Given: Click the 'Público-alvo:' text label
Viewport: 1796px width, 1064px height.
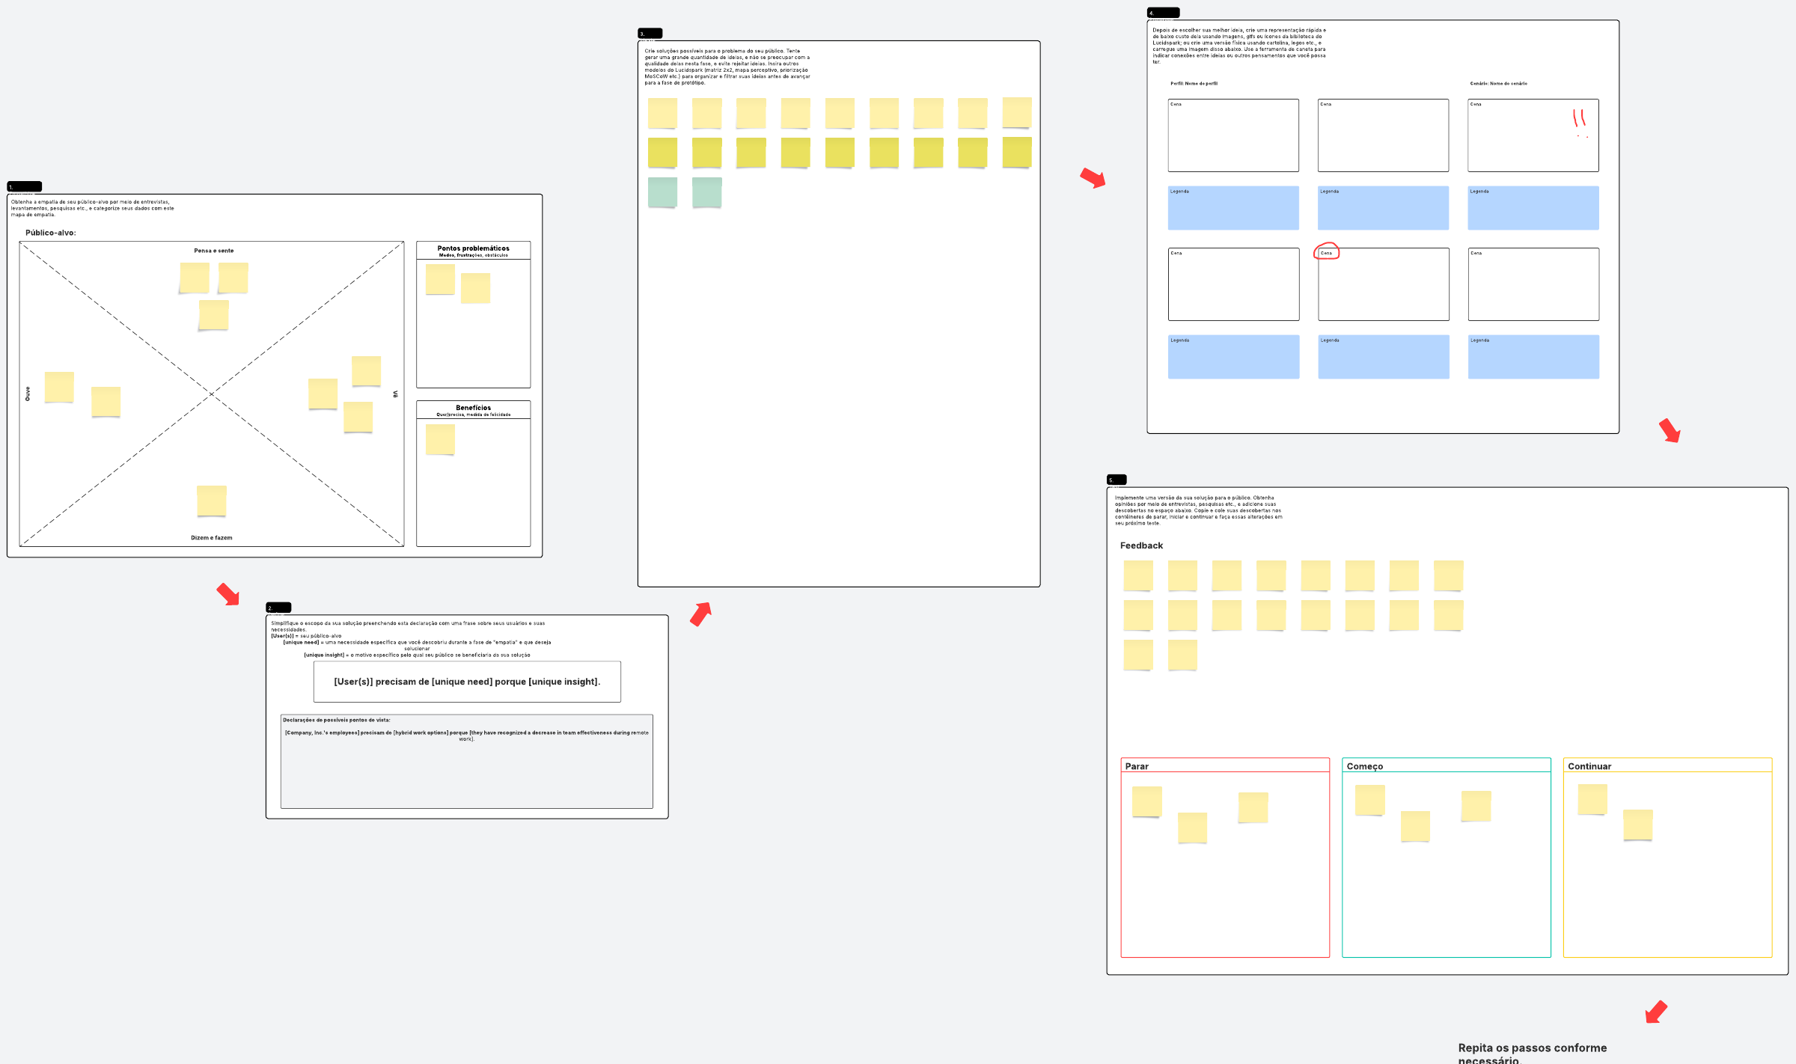Looking at the screenshot, I should click(50, 233).
